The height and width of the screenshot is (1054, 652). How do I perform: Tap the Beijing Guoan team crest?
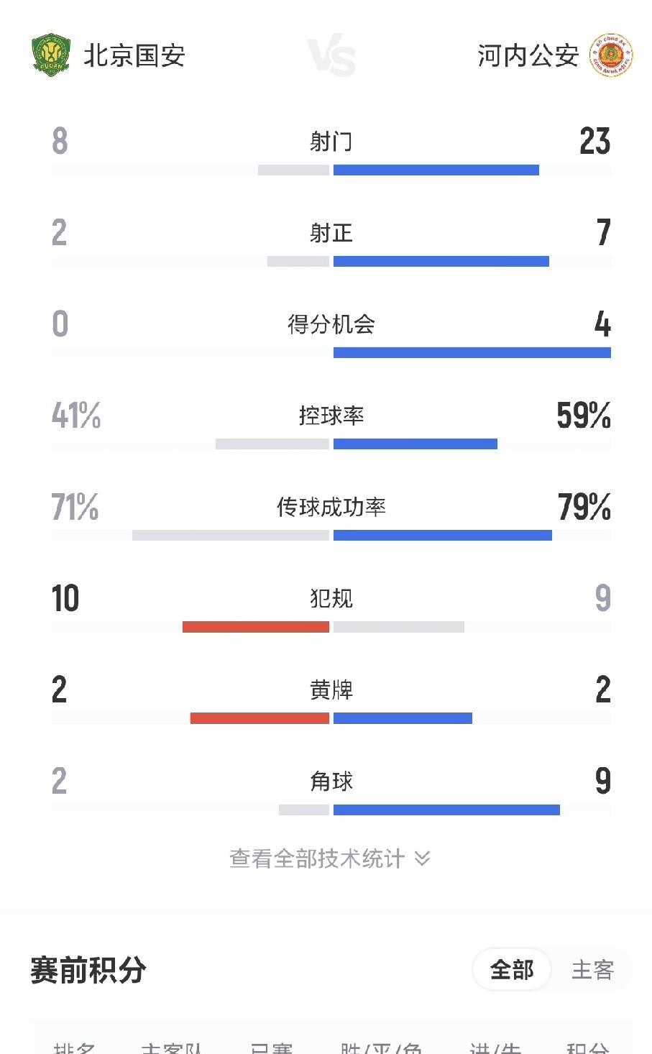tap(50, 55)
